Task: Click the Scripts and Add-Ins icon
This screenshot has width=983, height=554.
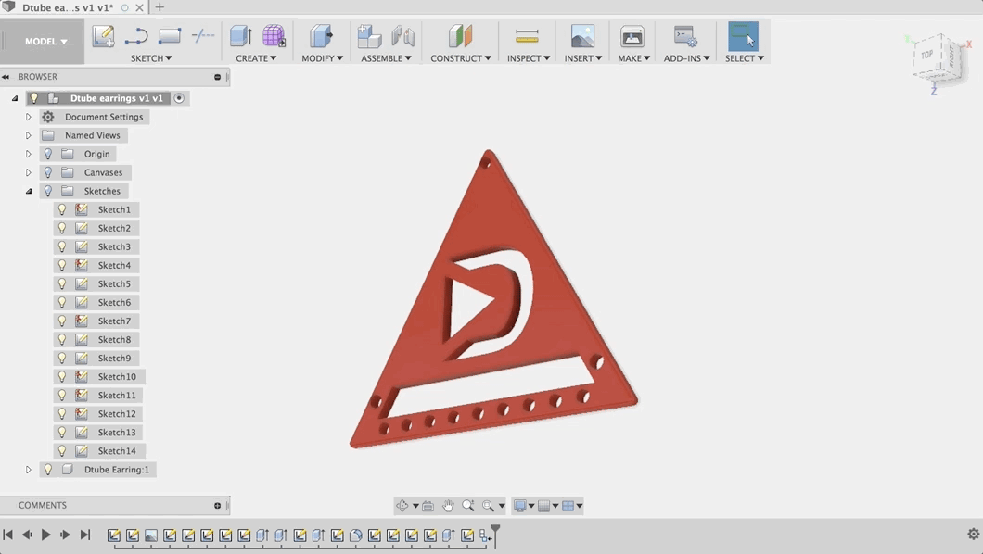Action: 686,36
